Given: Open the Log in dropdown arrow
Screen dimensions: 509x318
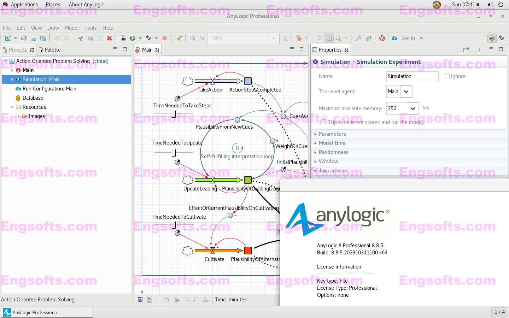Looking at the screenshot, I should coord(421,38).
